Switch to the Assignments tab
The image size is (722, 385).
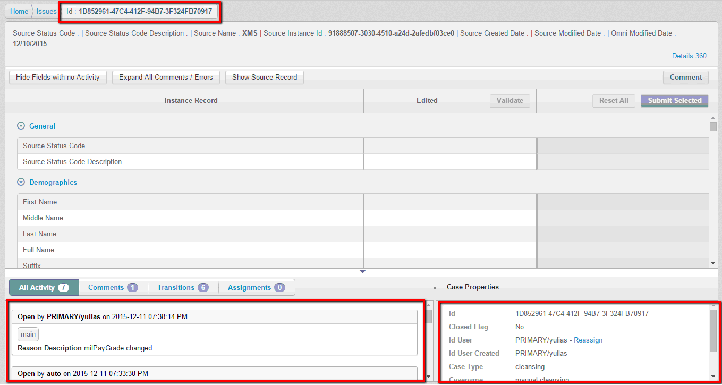coord(256,288)
